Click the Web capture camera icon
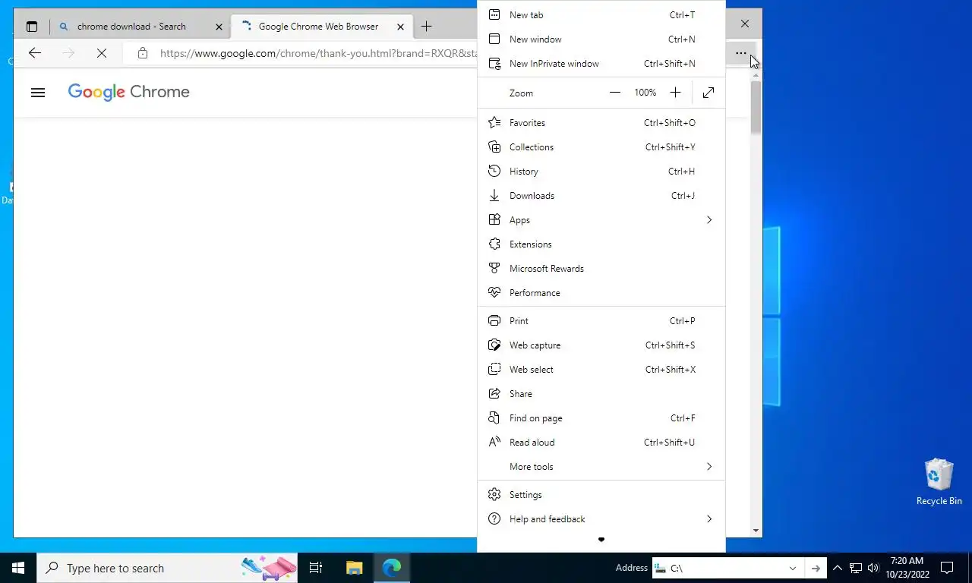This screenshot has width=972, height=583. pos(494,345)
